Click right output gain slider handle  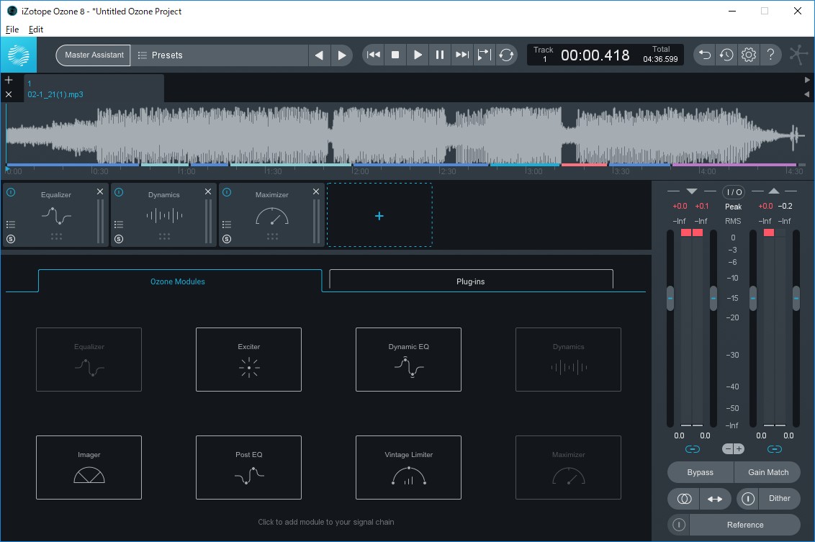[x=796, y=299]
